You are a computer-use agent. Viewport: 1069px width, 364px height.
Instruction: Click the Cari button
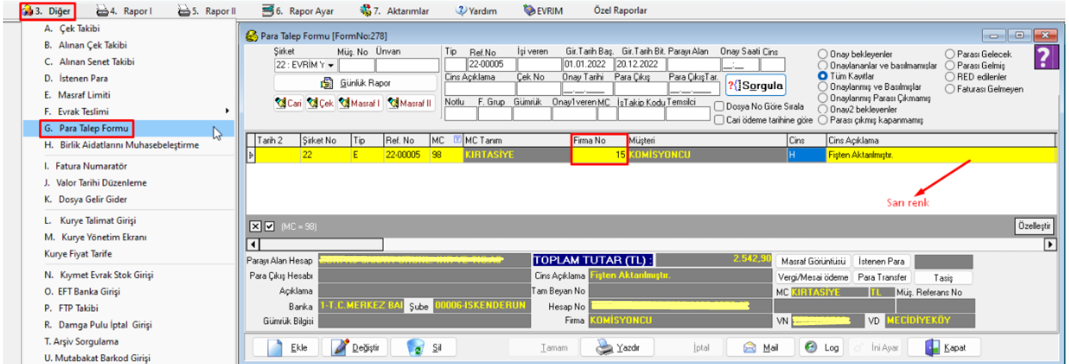pyautogui.click(x=288, y=103)
